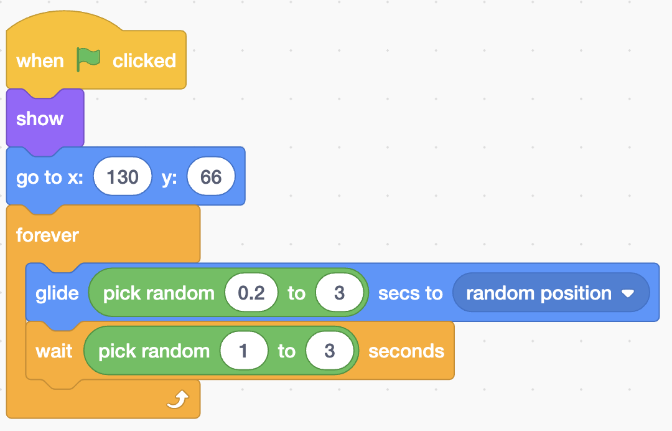Click the dropdown arrow beside random position
672x431 pixels.
click(628, 293)
